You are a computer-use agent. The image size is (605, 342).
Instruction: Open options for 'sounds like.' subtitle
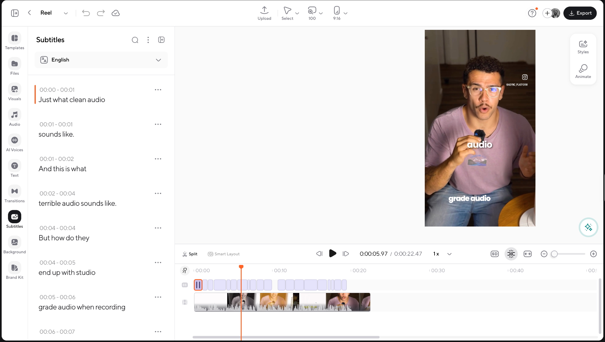point(158,124)
